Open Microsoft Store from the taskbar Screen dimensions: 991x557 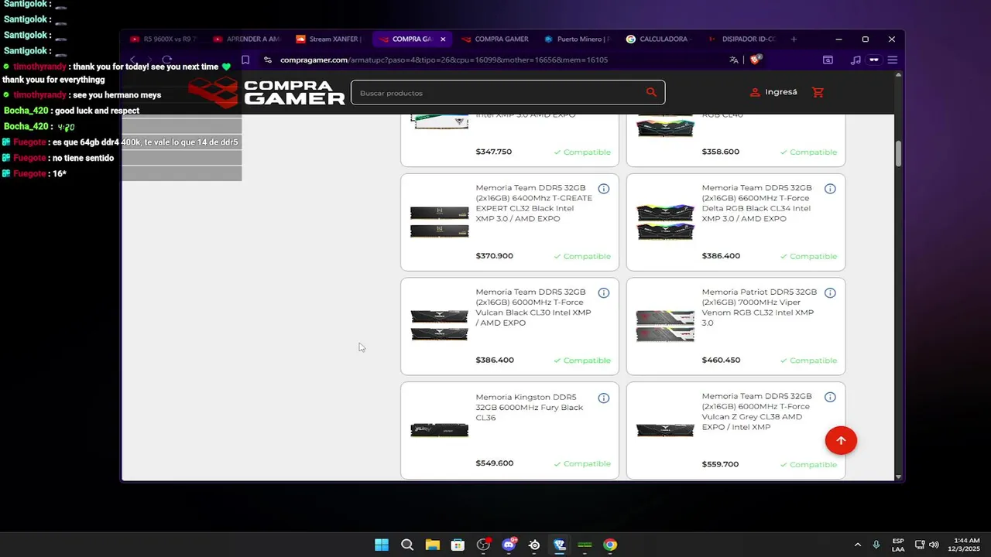[x=458, y=545]
